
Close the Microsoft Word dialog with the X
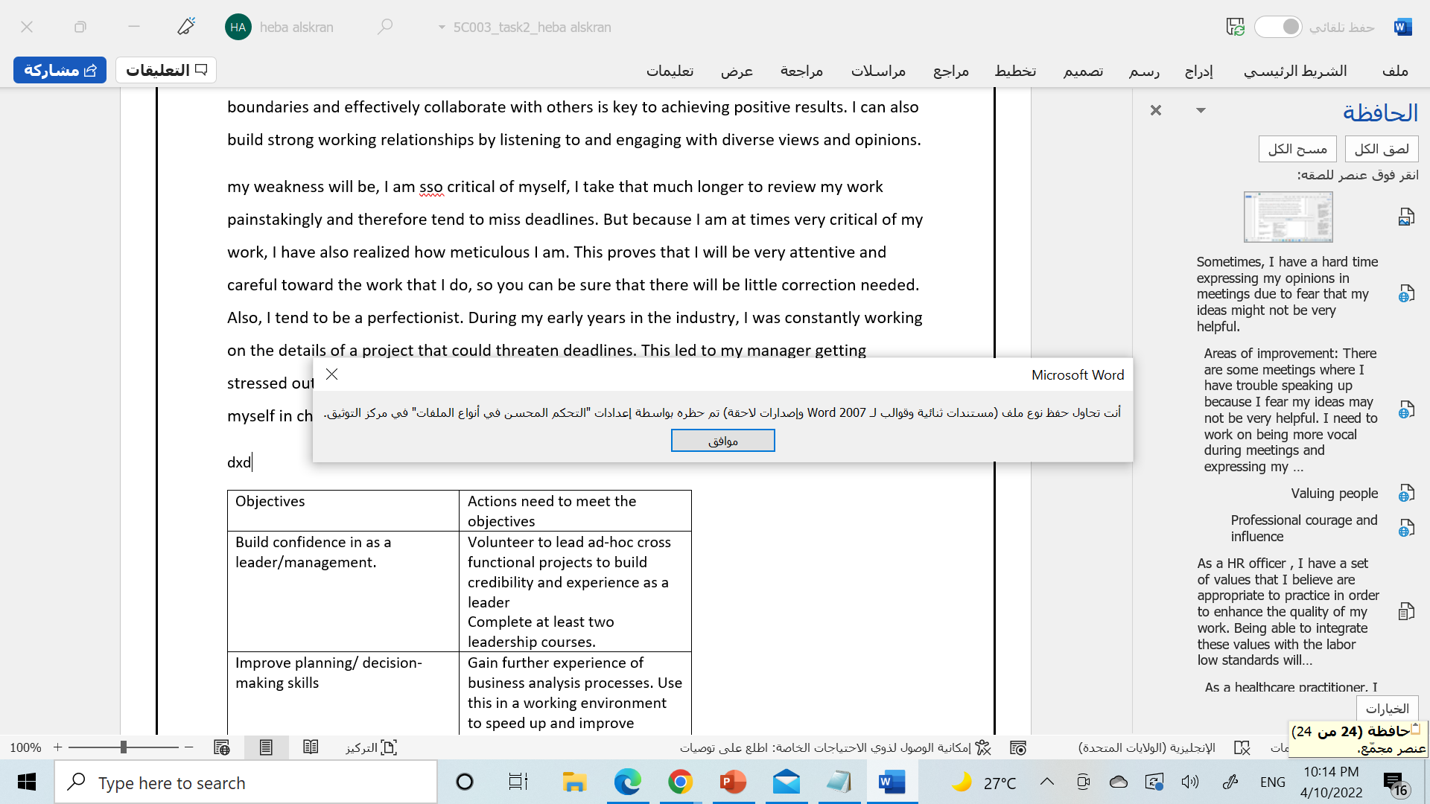pyautogui.click(x=332, y=374)
